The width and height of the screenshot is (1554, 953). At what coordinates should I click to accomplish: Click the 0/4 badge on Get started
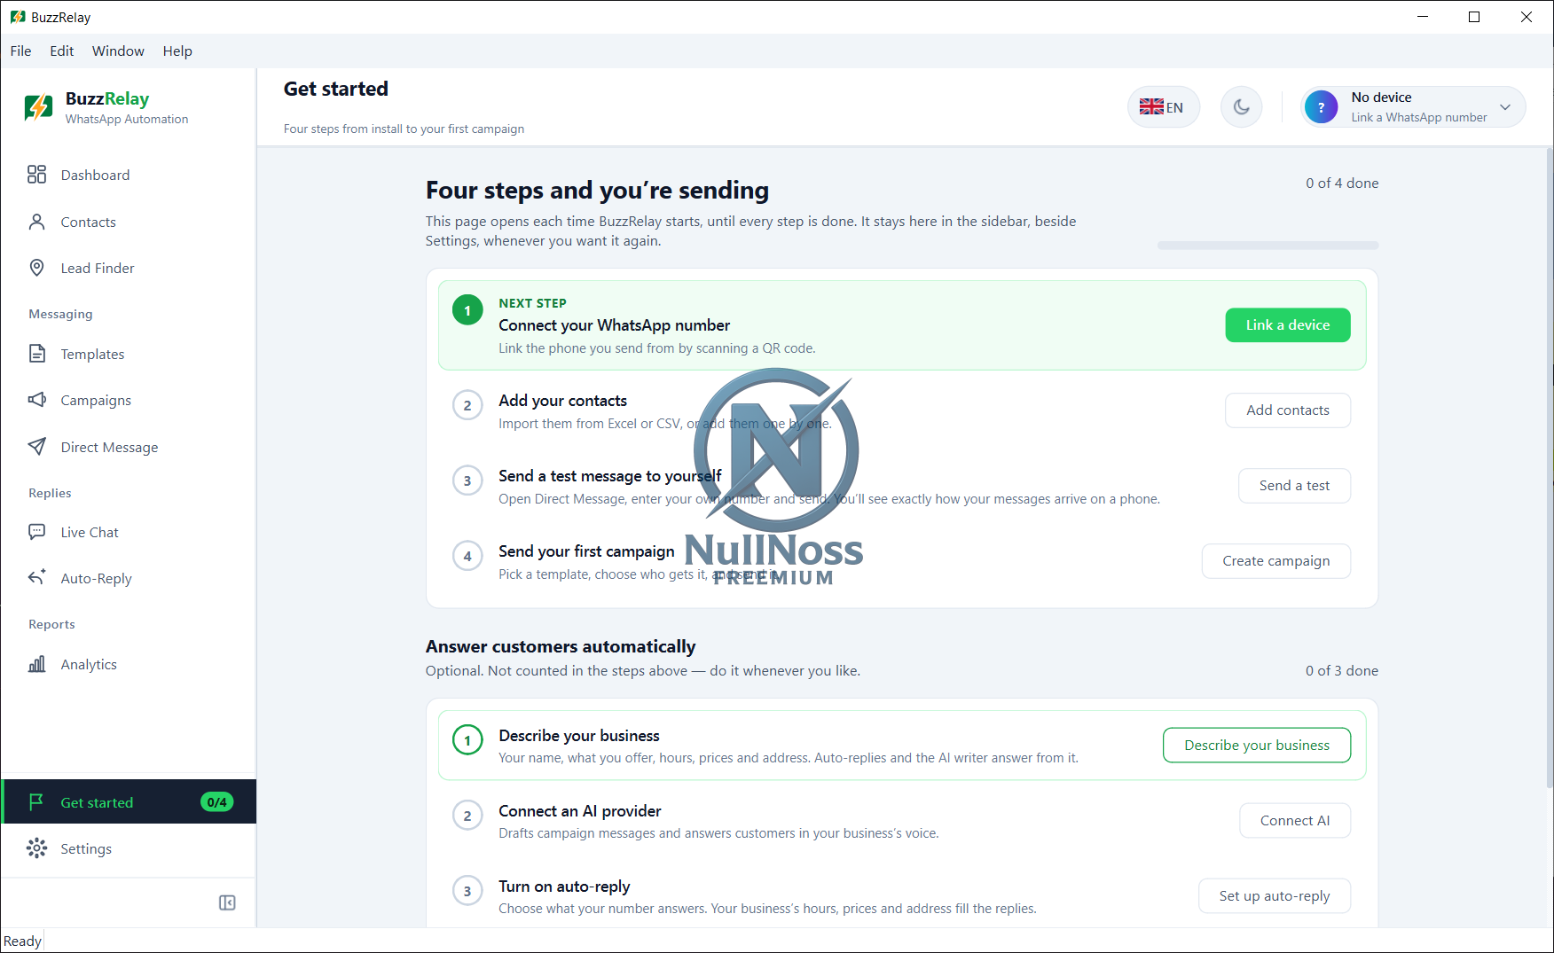pyautogui.click(x=217, y=802)
